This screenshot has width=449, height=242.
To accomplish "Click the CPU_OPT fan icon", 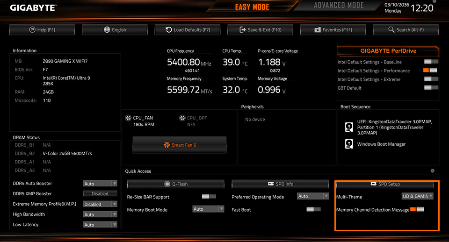I will [x=183, y=118].
